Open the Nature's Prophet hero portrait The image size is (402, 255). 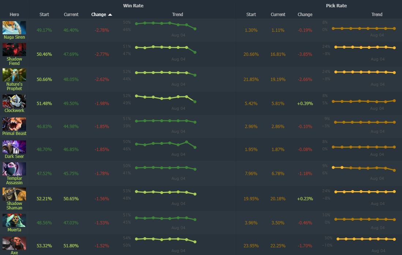tap(14, 75)
